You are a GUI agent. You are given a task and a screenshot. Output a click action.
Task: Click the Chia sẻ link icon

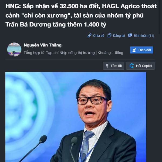(x=89, y=35)
